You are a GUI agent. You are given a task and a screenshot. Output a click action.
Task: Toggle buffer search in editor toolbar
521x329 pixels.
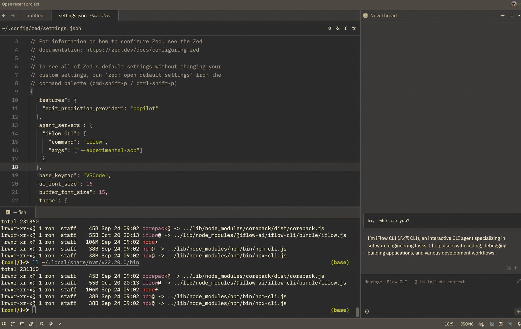(329, 28)
